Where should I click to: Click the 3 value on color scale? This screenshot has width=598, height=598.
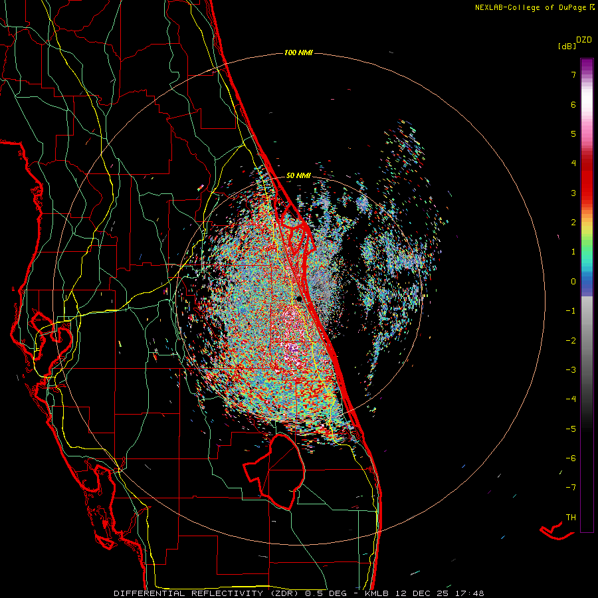[573, 193]
